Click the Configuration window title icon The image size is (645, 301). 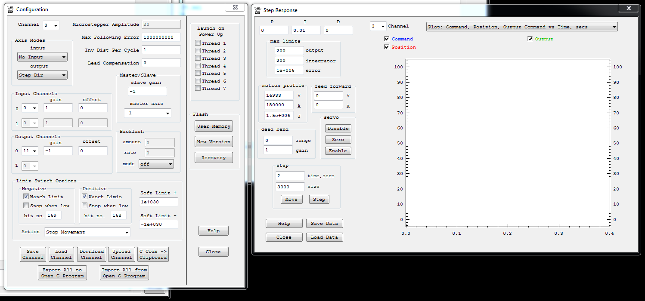pos(11,9)
